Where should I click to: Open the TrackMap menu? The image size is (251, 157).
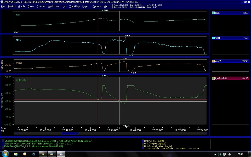click(74, 6)
